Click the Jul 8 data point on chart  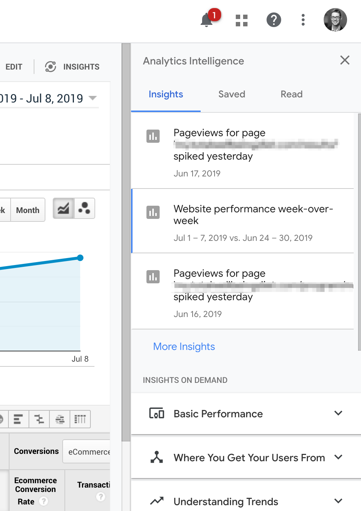(81, 258)
